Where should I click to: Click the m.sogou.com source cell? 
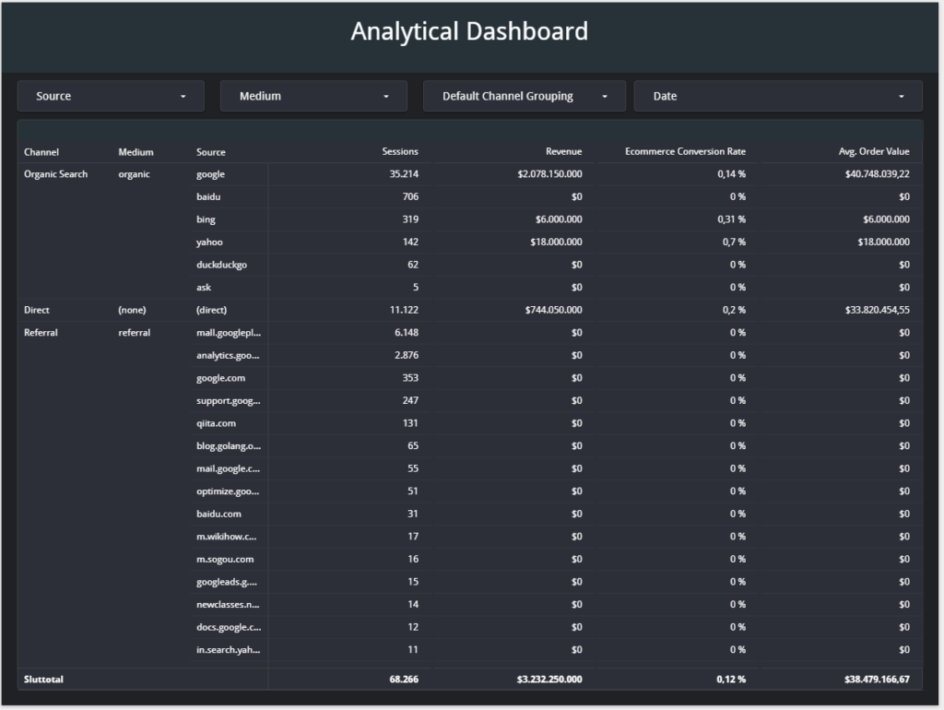[x=225, y=560]
